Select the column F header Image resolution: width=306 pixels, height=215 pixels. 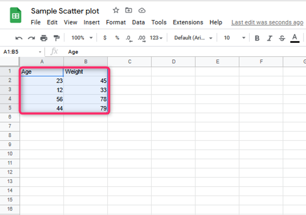tap(261, 62)
